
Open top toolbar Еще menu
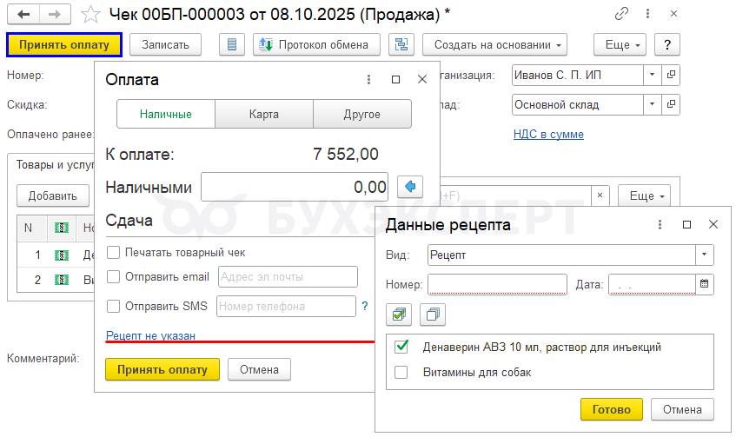pos(620,44)
